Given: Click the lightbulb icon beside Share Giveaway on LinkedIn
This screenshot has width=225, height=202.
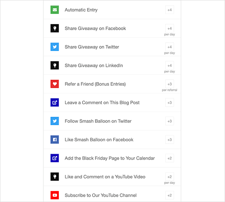Looking at the screenshot, I should coord(55,66).
